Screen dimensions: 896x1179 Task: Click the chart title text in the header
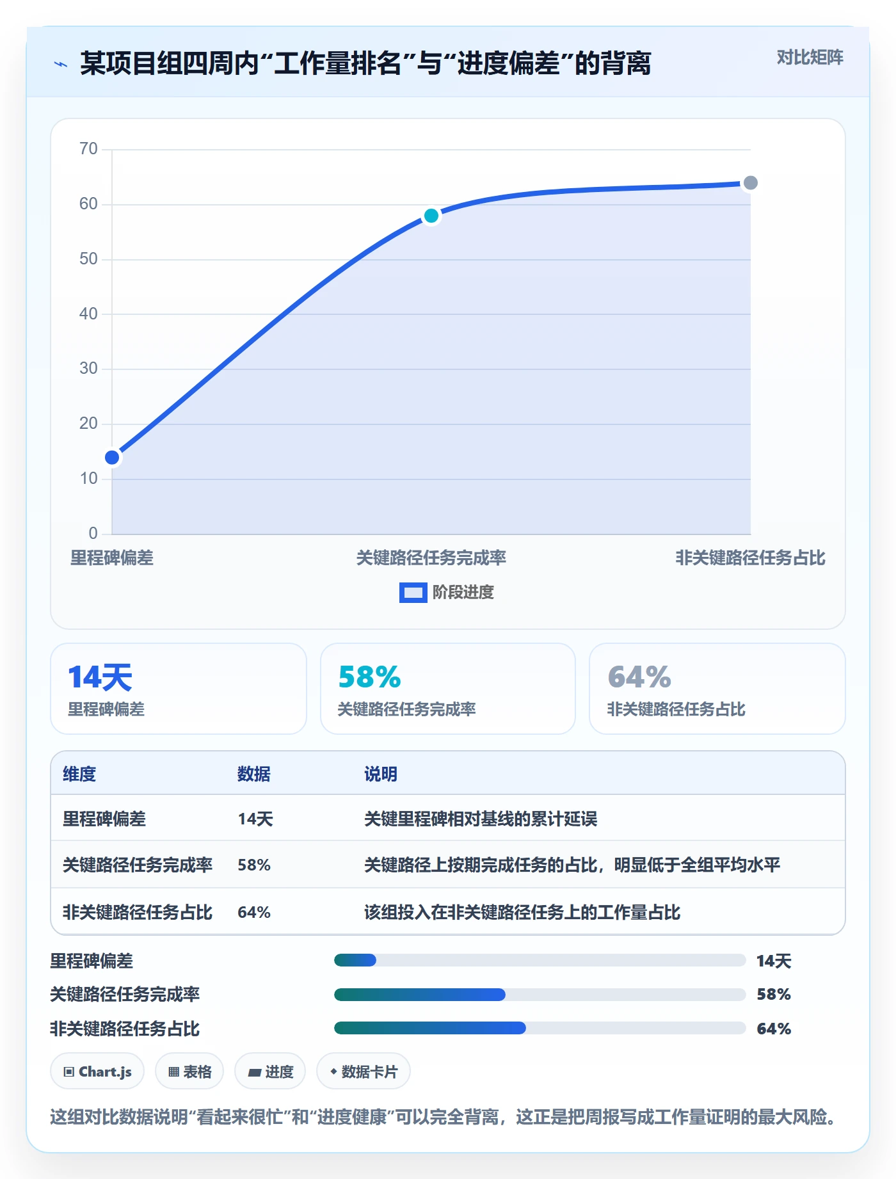pos(365,64)
